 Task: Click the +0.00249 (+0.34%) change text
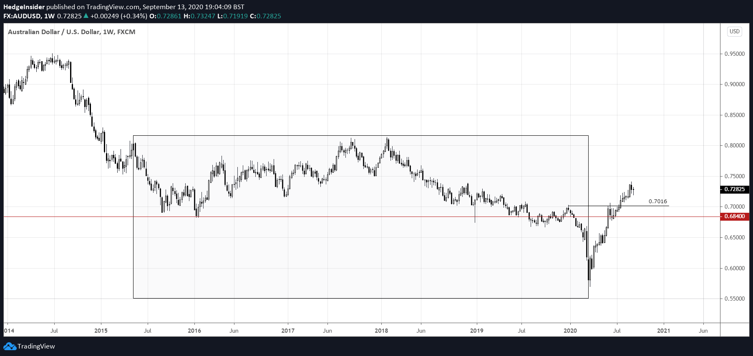pos(119,16)
